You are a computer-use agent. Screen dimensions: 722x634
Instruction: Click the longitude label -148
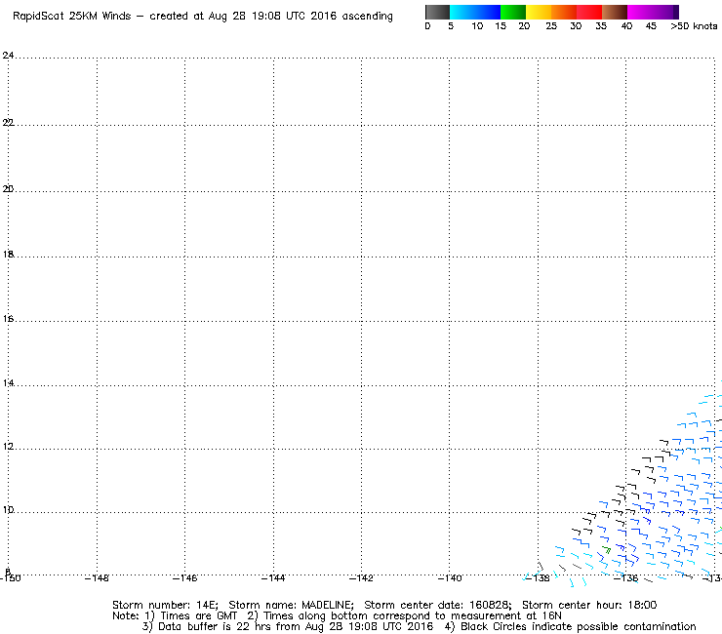pos(97,578)
